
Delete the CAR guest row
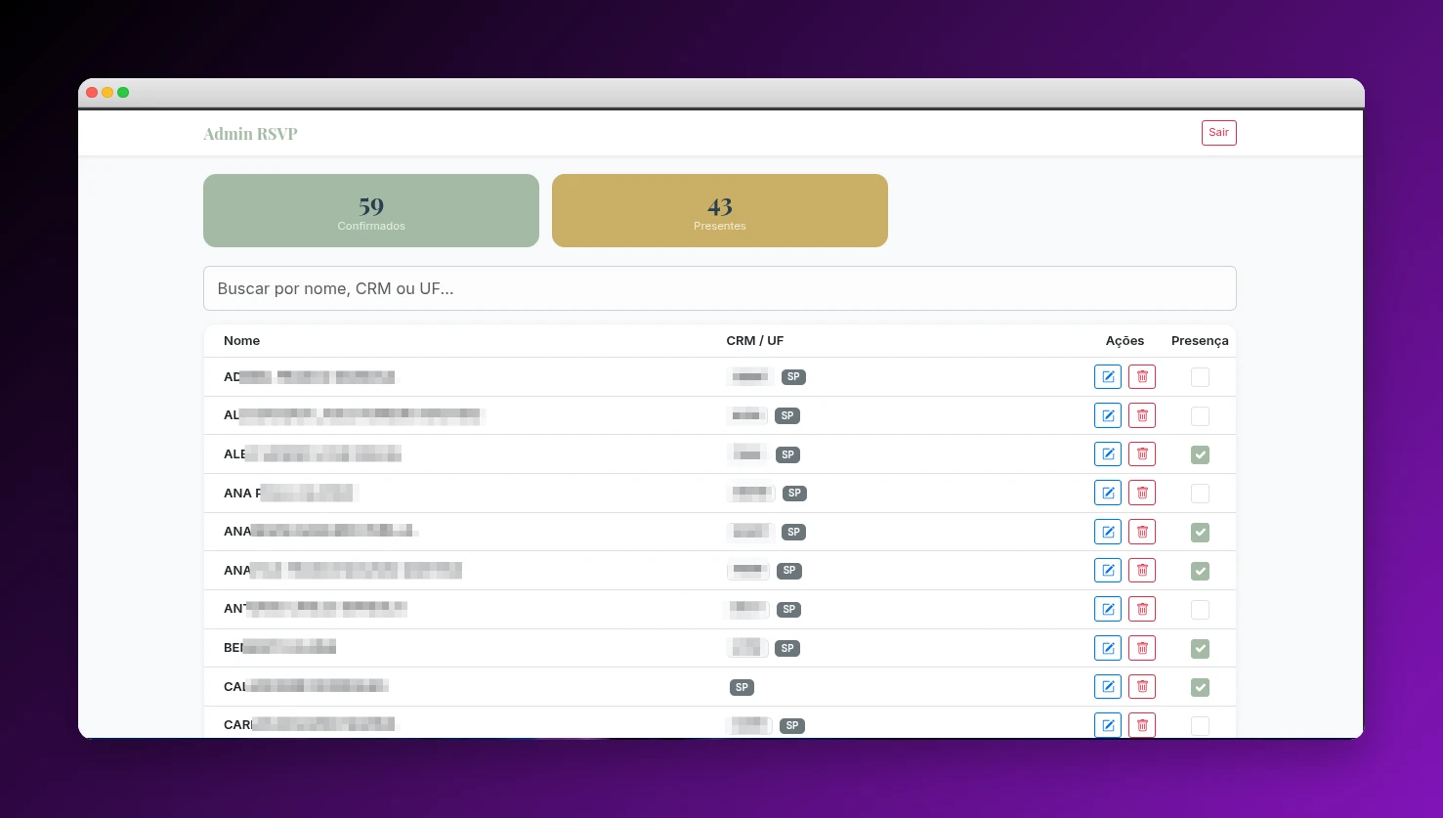(1142, 725)
